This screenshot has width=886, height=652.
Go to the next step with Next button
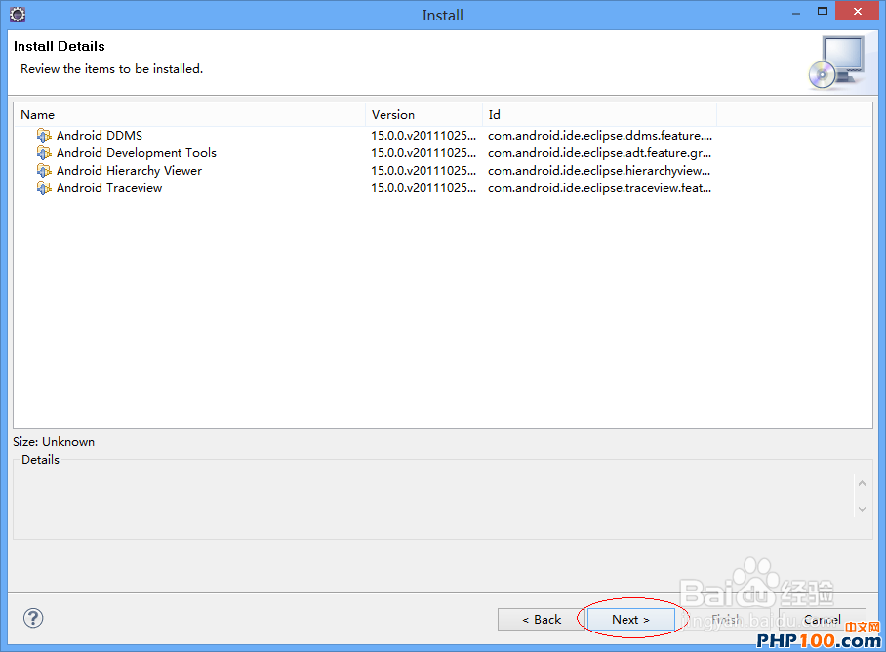pos(631,619)
